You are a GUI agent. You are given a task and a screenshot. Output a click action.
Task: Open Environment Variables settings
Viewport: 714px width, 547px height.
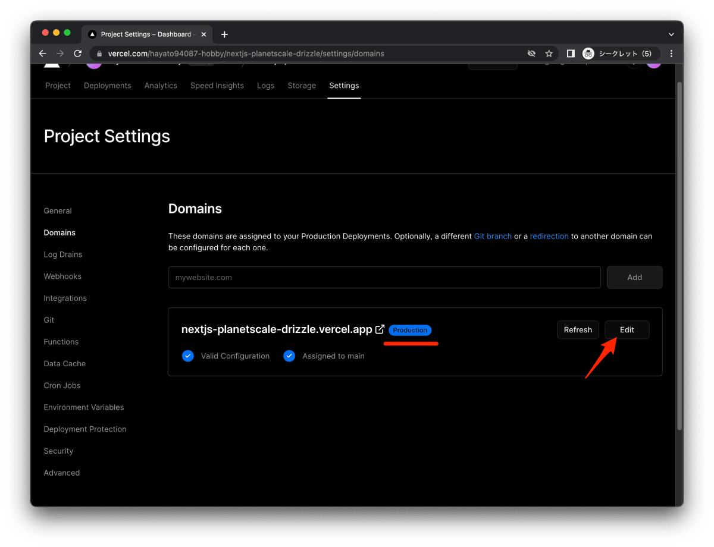tap(84, 407)
